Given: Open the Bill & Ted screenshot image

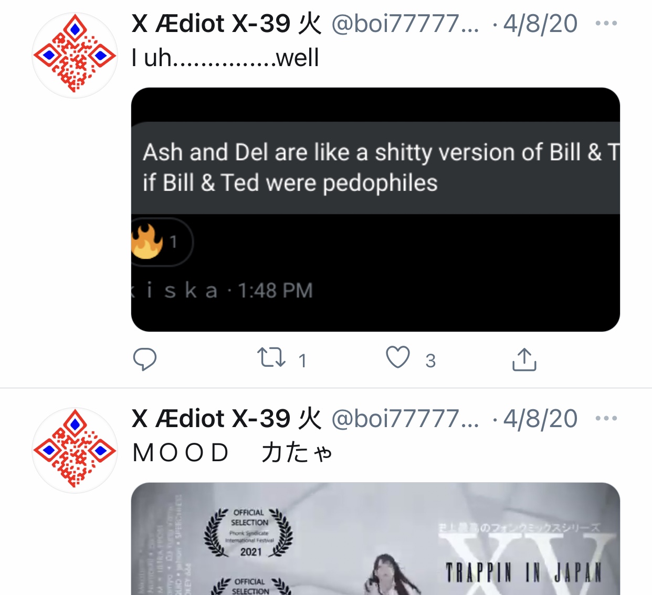Looking at the screenshot, I should [x=375, y=209].
